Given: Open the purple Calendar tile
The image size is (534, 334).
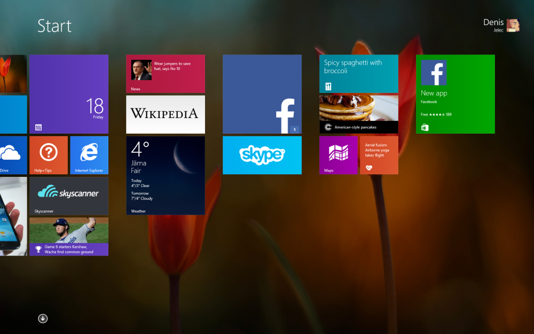Looking at the screenshot, I should point(68,94).
